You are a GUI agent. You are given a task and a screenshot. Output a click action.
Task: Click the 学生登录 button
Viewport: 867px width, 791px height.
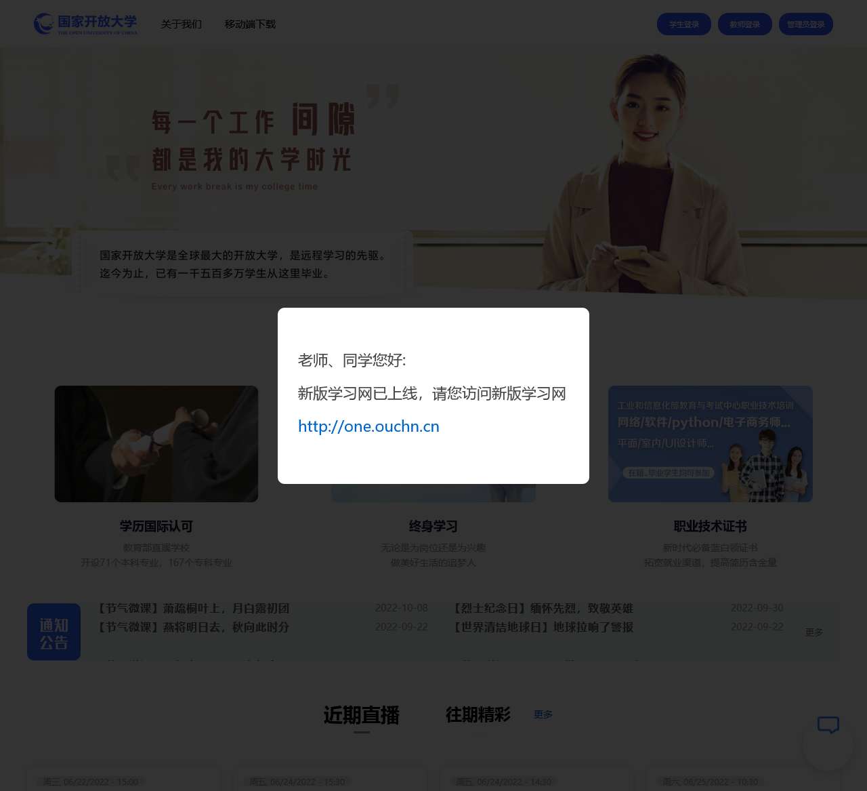click(x=683, y=24)
